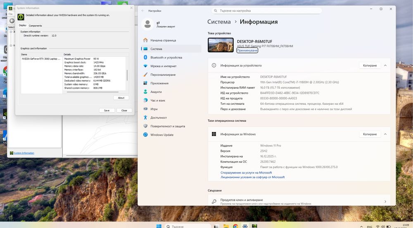Viewport: 413px width, 228px height.
Task: Open File menu in NVIDIA Control Panel
Action: pos(11,14)
